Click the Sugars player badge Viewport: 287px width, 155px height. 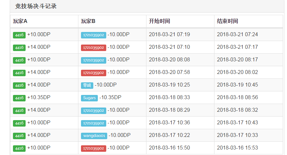89,98
